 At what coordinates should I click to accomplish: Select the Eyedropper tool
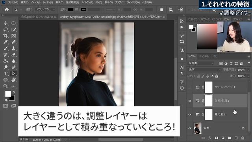6,42
